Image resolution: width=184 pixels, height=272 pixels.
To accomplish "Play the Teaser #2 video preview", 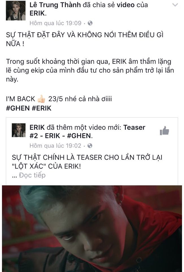I will tap(92, 229).
